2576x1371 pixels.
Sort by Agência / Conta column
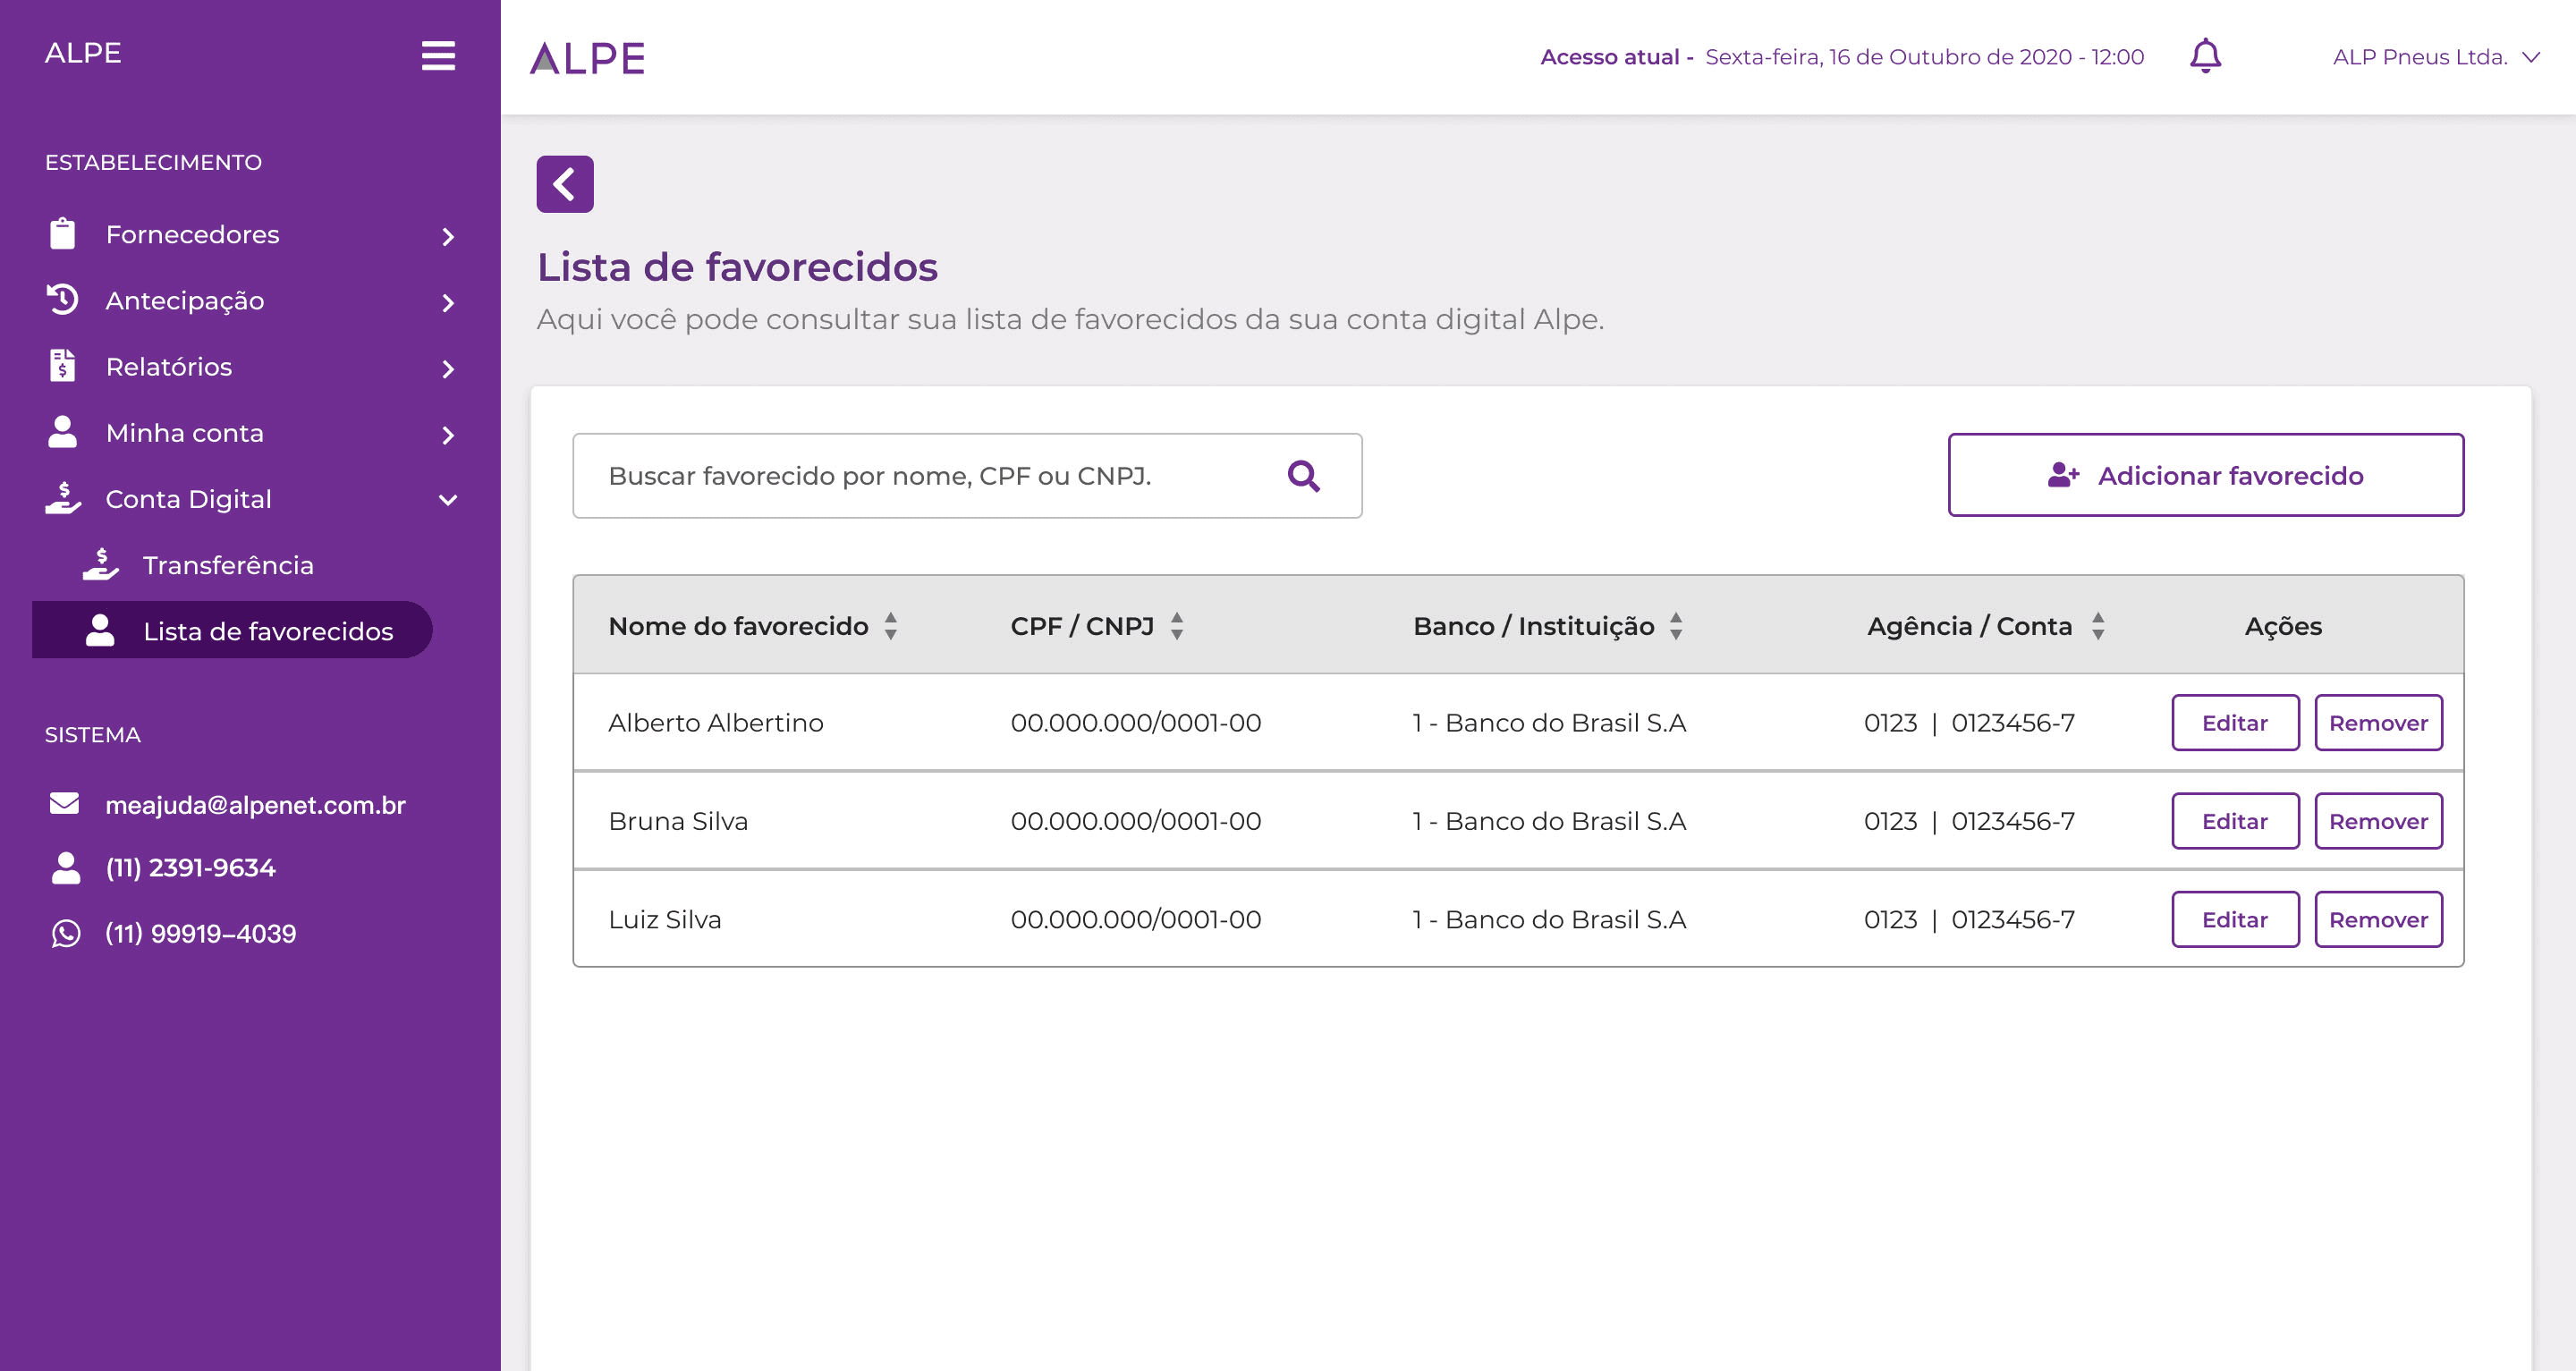pyautogui.click(x=2098, y=626)
